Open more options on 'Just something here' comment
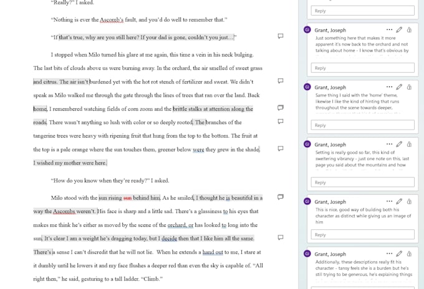The width and height of the screenshot is (424, 289). coord(389,30)
